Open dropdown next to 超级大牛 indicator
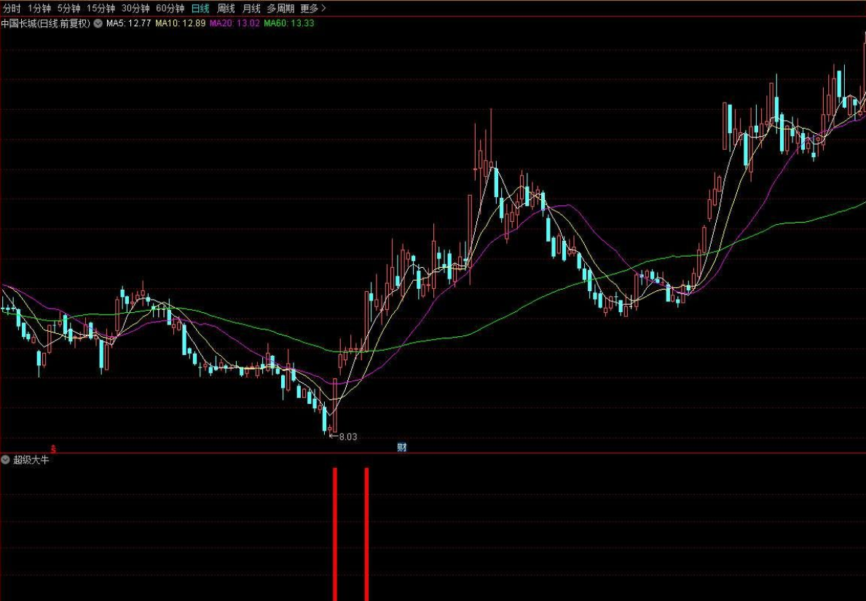 tap(5, 459)
